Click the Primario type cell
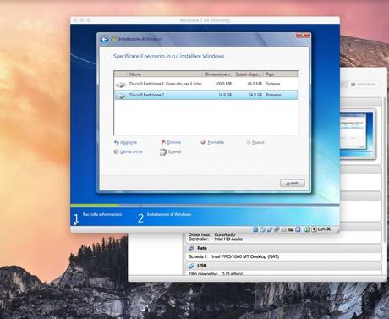This screenshot has height=319, width=389. coord(273,95)
